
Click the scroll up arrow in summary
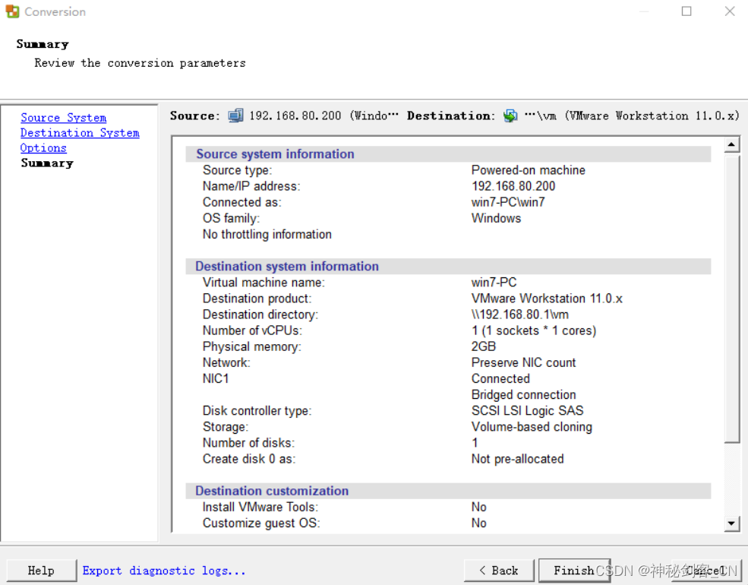tap(732, 144)
